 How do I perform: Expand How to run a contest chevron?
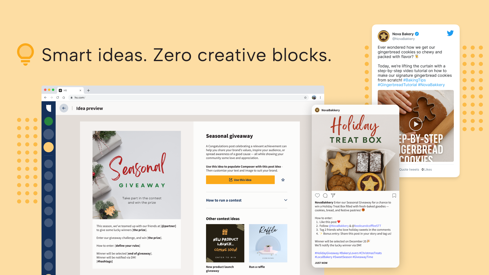click(286, 200)
